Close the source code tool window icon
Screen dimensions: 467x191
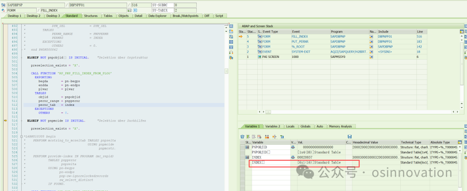(x=231, y=26)
